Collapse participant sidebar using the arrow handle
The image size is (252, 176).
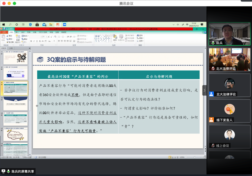(204, 90)
